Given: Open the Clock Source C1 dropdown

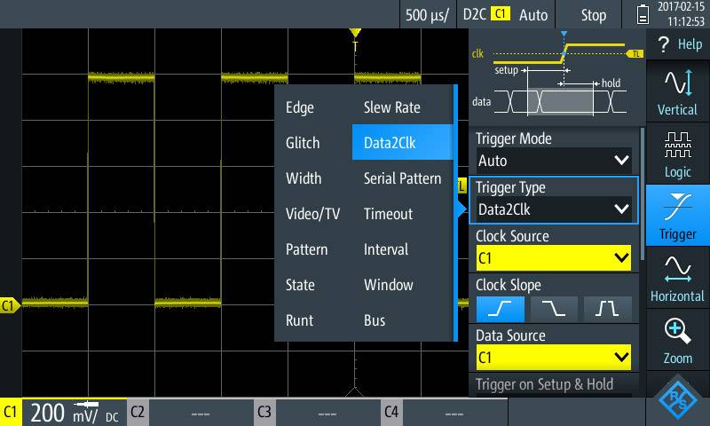Looking at the screenshot, I should coord(554,258).
